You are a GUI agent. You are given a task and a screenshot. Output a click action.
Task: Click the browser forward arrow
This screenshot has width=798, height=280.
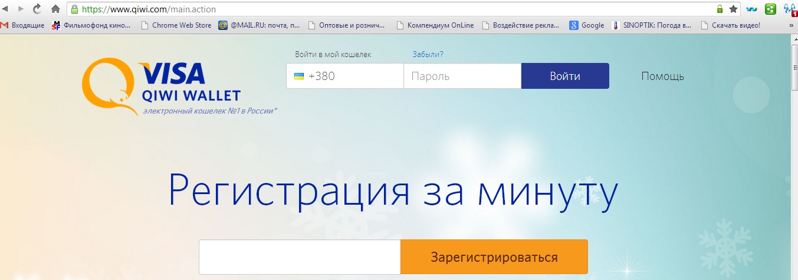pyautogui.click(x=21, y=9)
